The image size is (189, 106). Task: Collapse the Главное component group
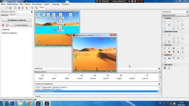tap(163, 18)
